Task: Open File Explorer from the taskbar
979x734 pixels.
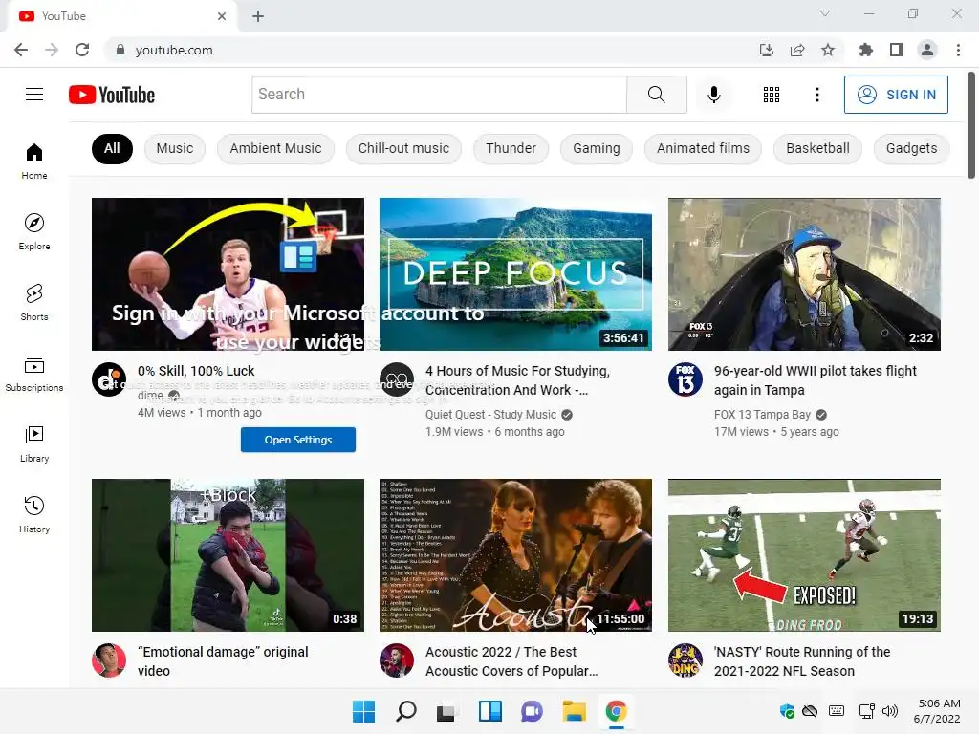Action: [x=574, y=711]
